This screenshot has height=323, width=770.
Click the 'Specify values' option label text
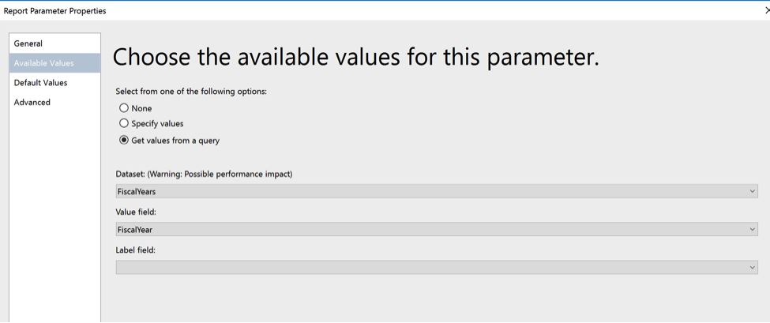pyautogui.click(x=157, y=124)
